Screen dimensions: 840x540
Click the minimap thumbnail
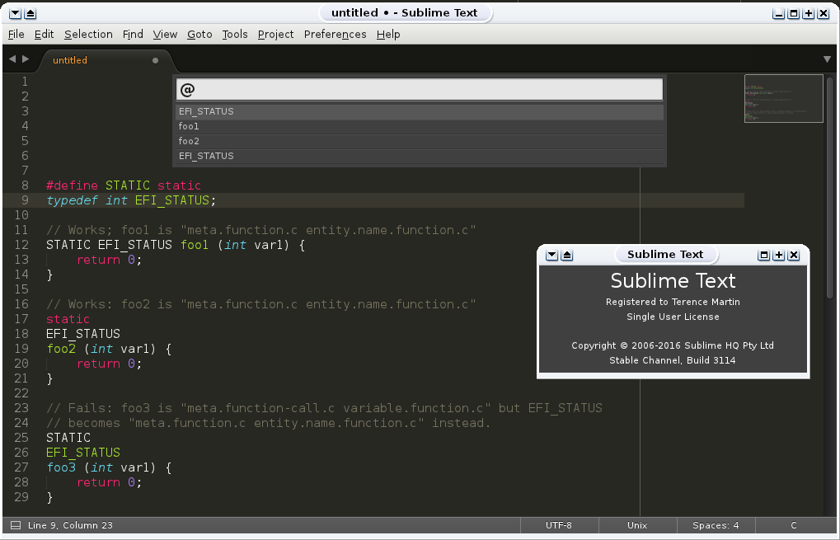click(x=783, y=99)
